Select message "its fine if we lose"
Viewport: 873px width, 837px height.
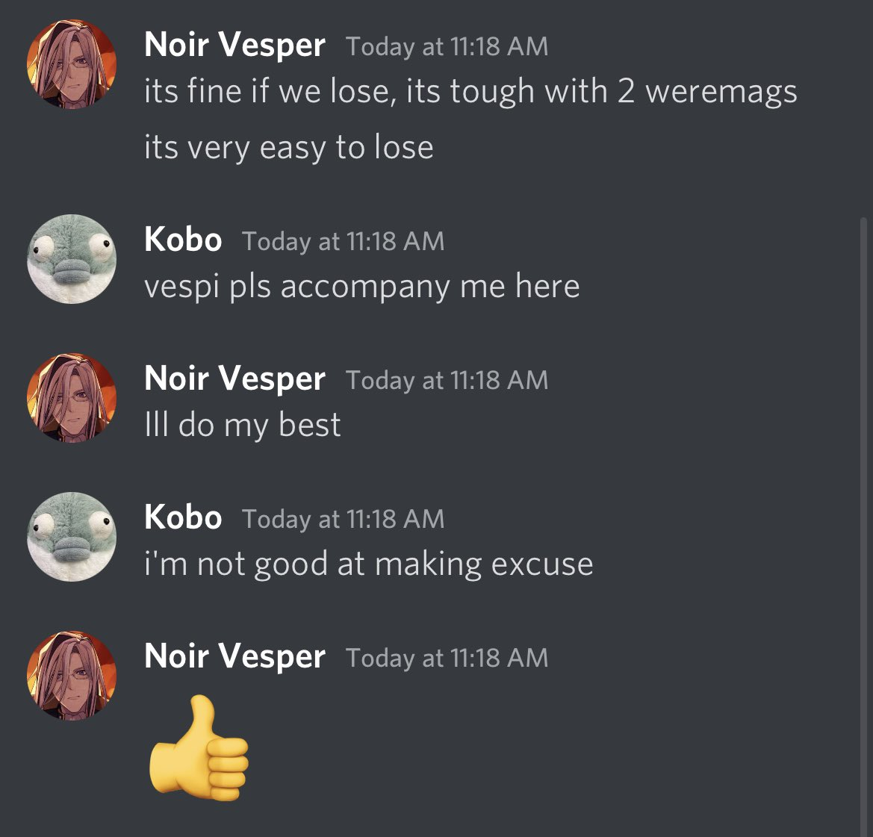(470, 92)
